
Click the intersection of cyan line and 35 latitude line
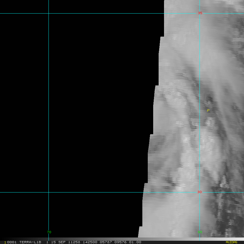[x=200, y=13]
